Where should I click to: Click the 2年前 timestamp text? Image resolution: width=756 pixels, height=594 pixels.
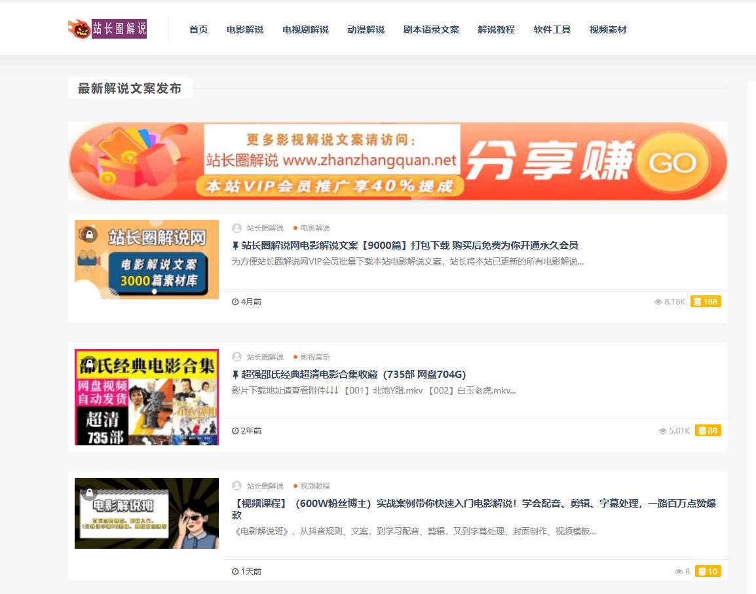point(251,430)
